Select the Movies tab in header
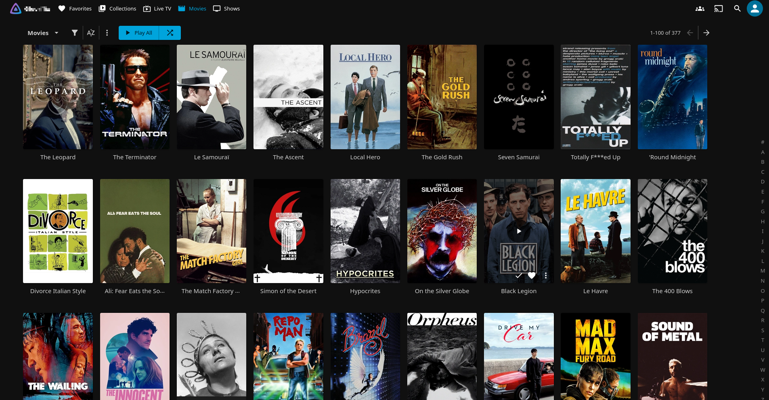Image resolution: width=769 pixels, height=400 pixels. click(x=192, y=8)
